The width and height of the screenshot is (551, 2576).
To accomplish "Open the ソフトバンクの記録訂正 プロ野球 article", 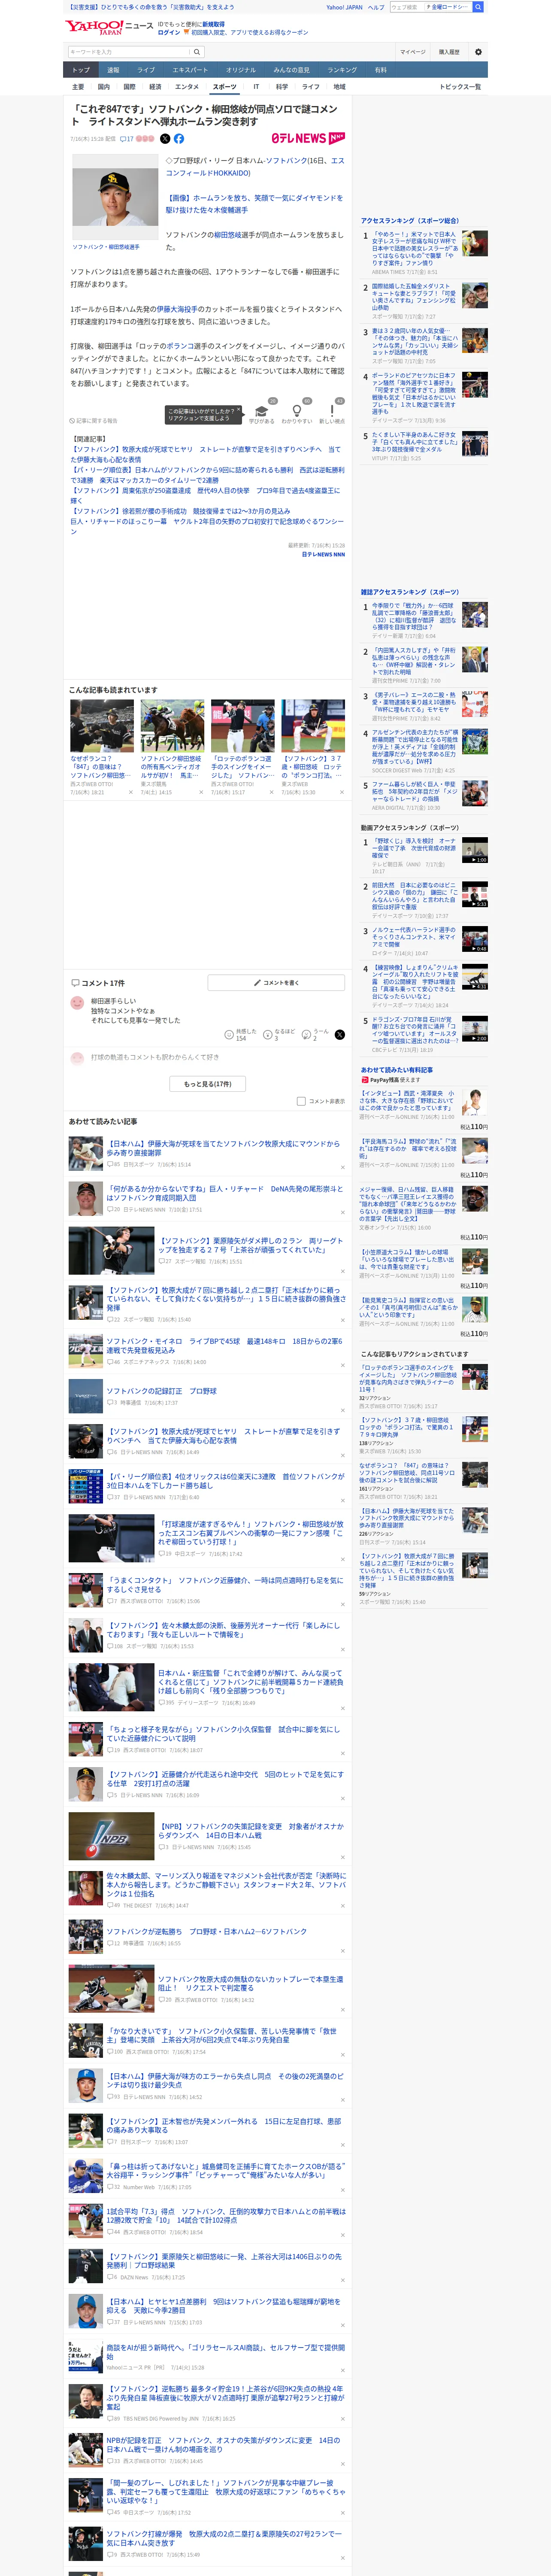I will [162, 1391].
